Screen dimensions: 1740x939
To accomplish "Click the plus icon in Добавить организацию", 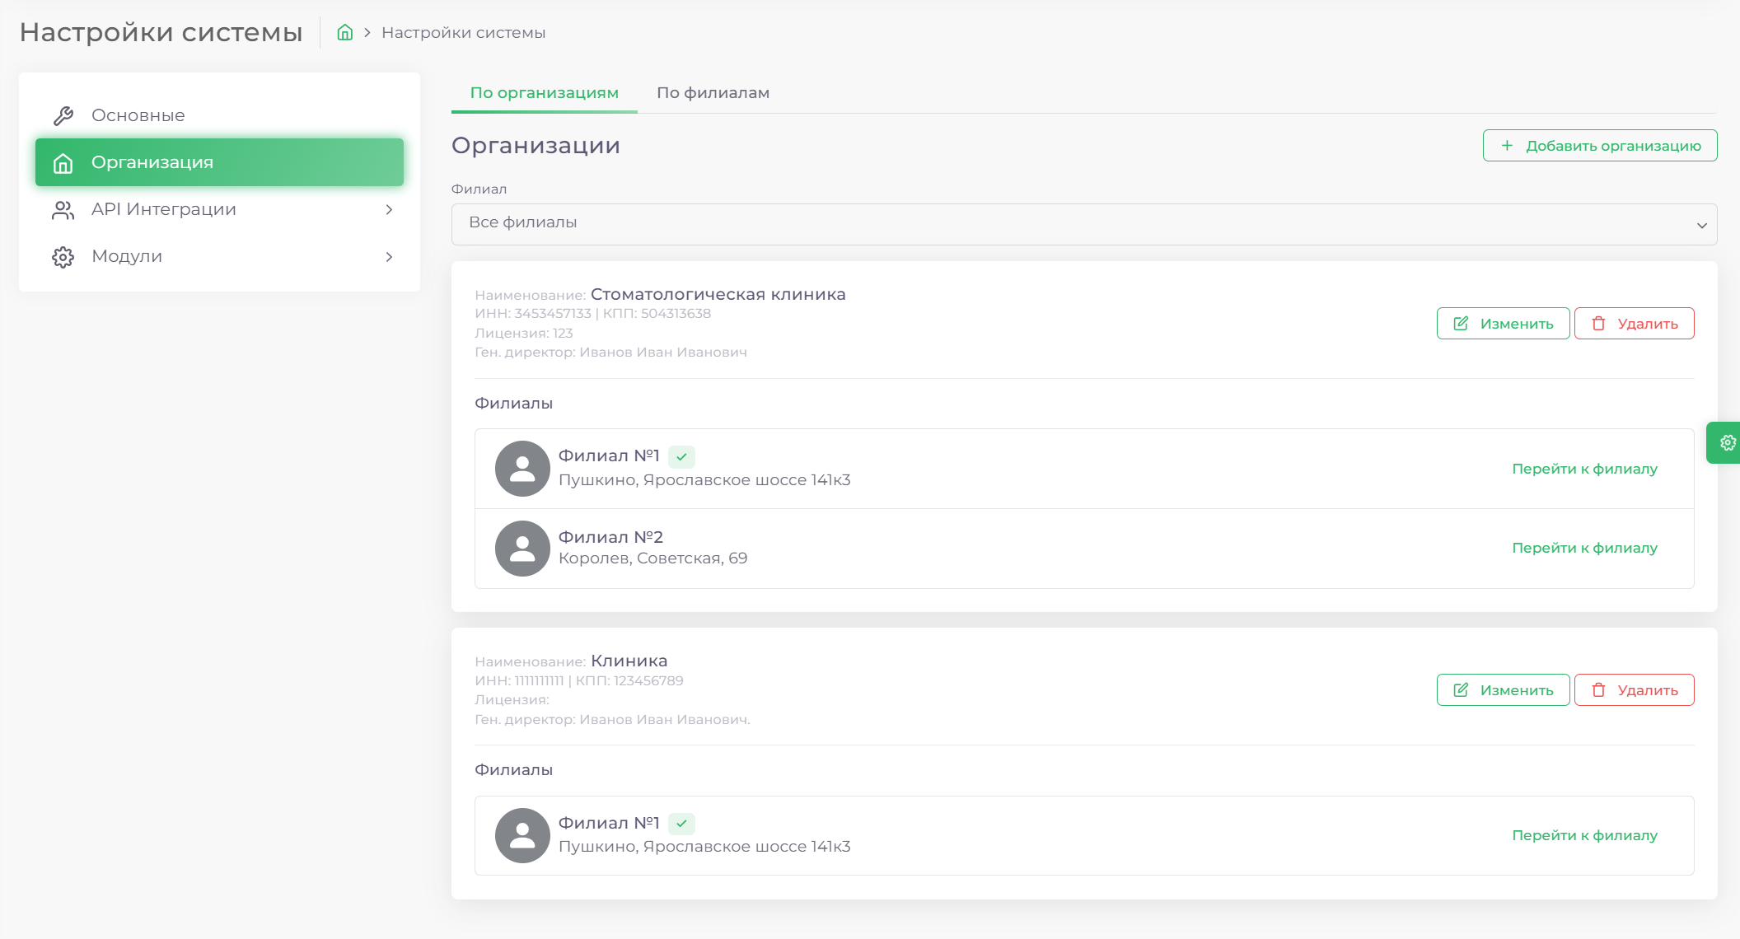I will pos(1507,146).
